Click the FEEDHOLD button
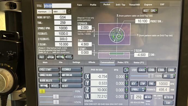This screenshot has height=106, width=188. [x=71, y=69]
